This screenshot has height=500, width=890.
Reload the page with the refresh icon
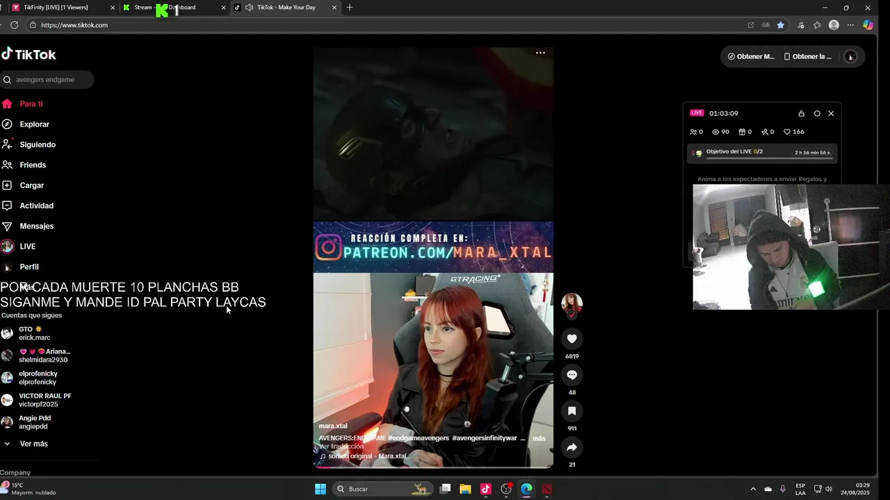click(x=14, y=25)
